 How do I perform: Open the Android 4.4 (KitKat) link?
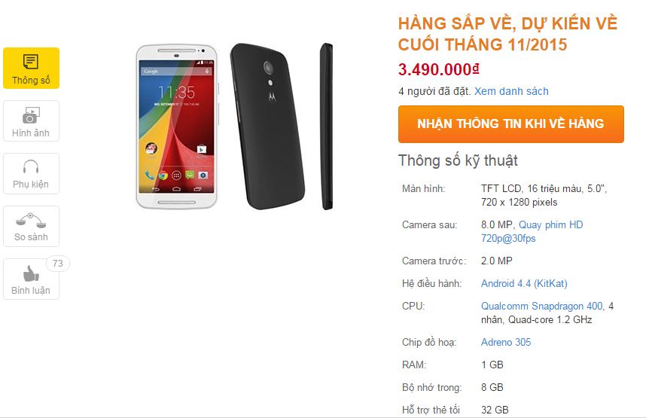click(x=524, y=284)
